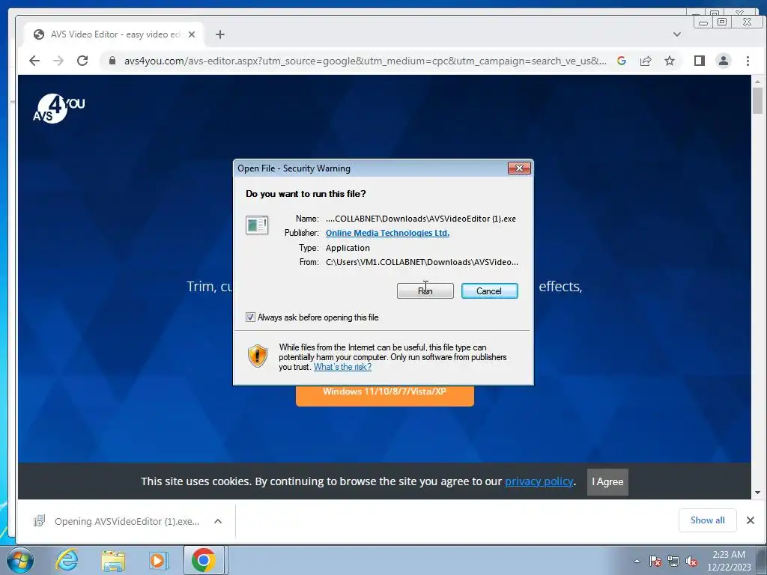Viewport: 767px width, 575px height.
Task: Go back in Chrome browser
Action: point(34,61)
